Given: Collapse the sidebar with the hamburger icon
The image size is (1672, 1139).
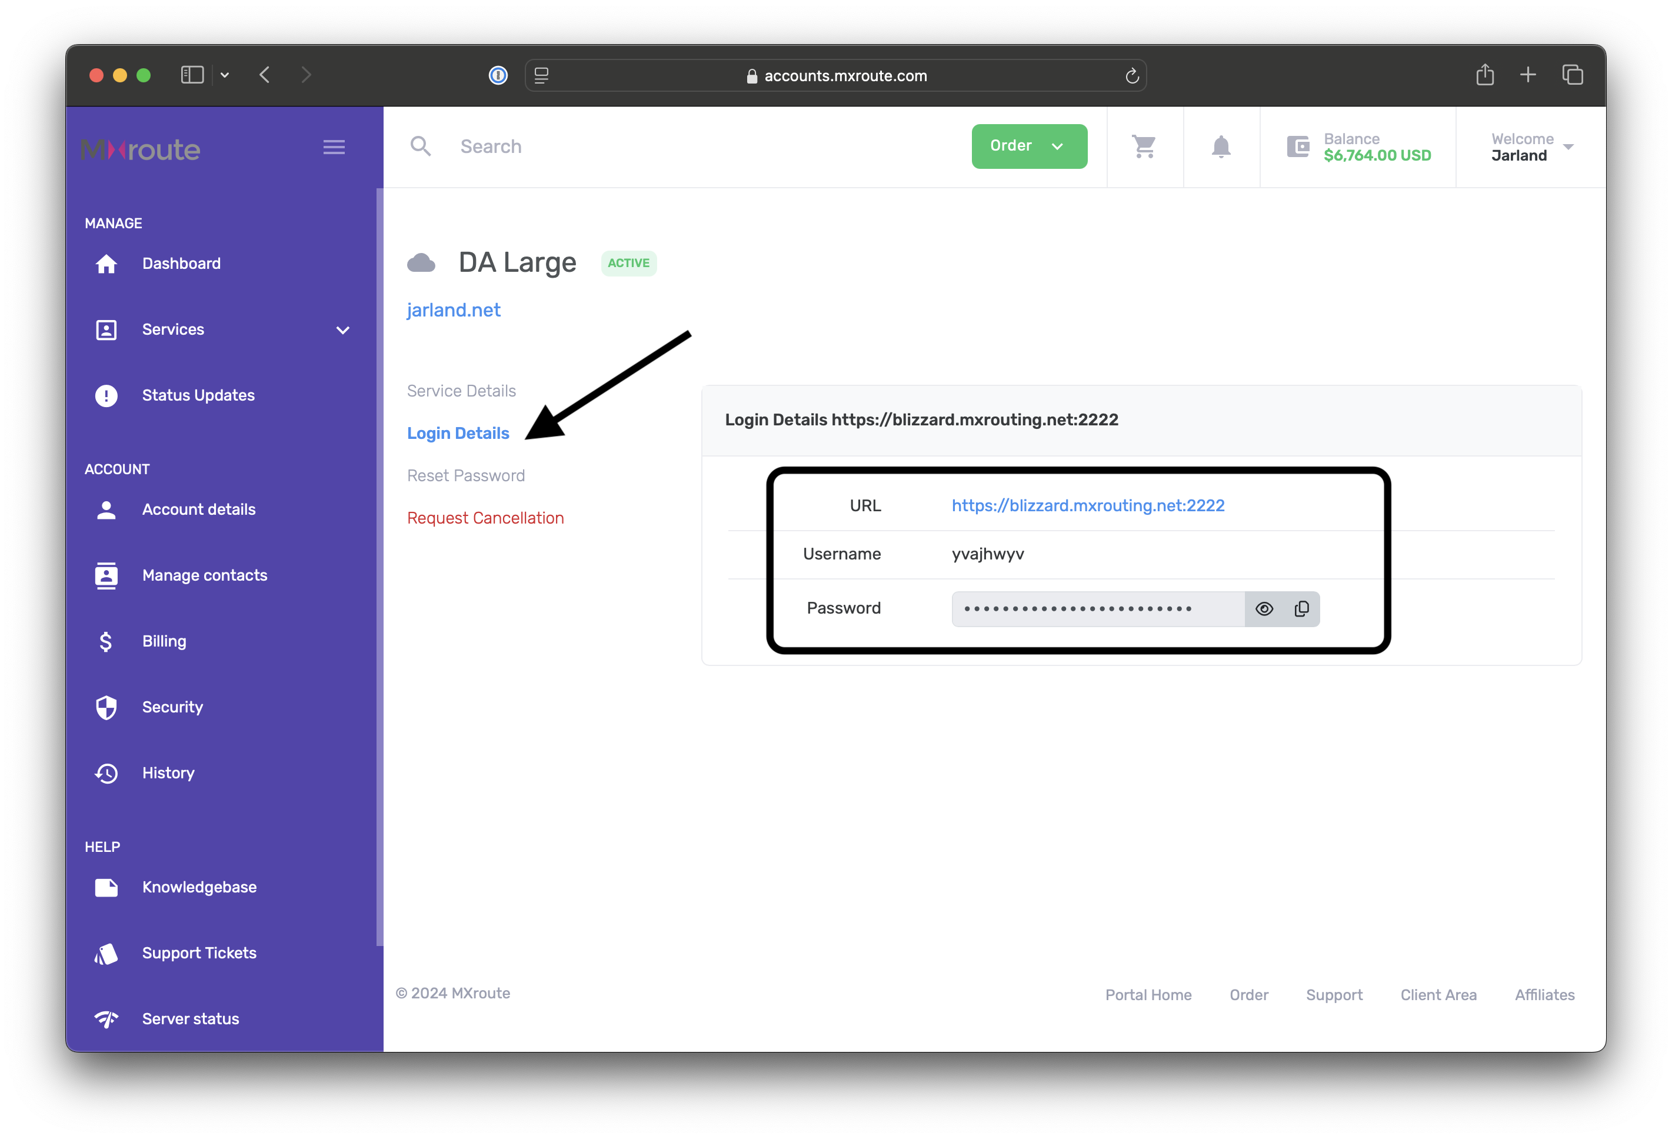Looking at the screenshot, I should pos(334,146).
